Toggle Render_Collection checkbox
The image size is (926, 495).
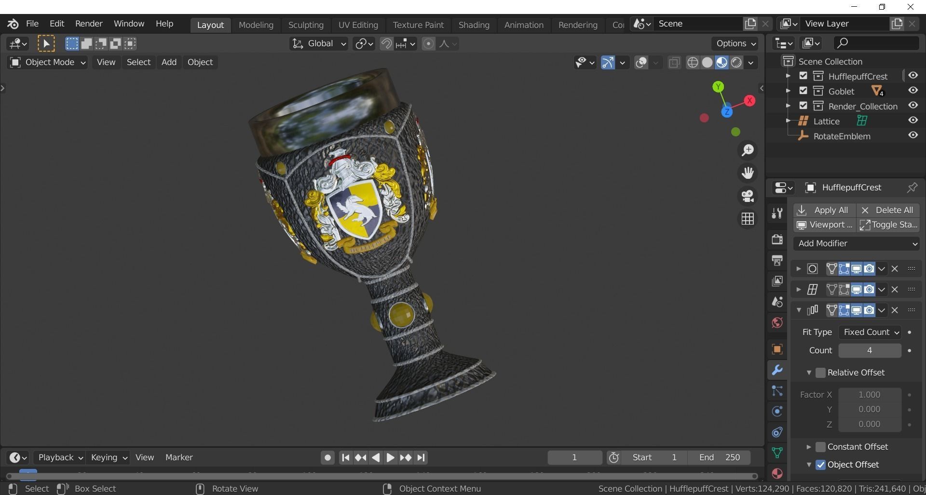[803, 106]
